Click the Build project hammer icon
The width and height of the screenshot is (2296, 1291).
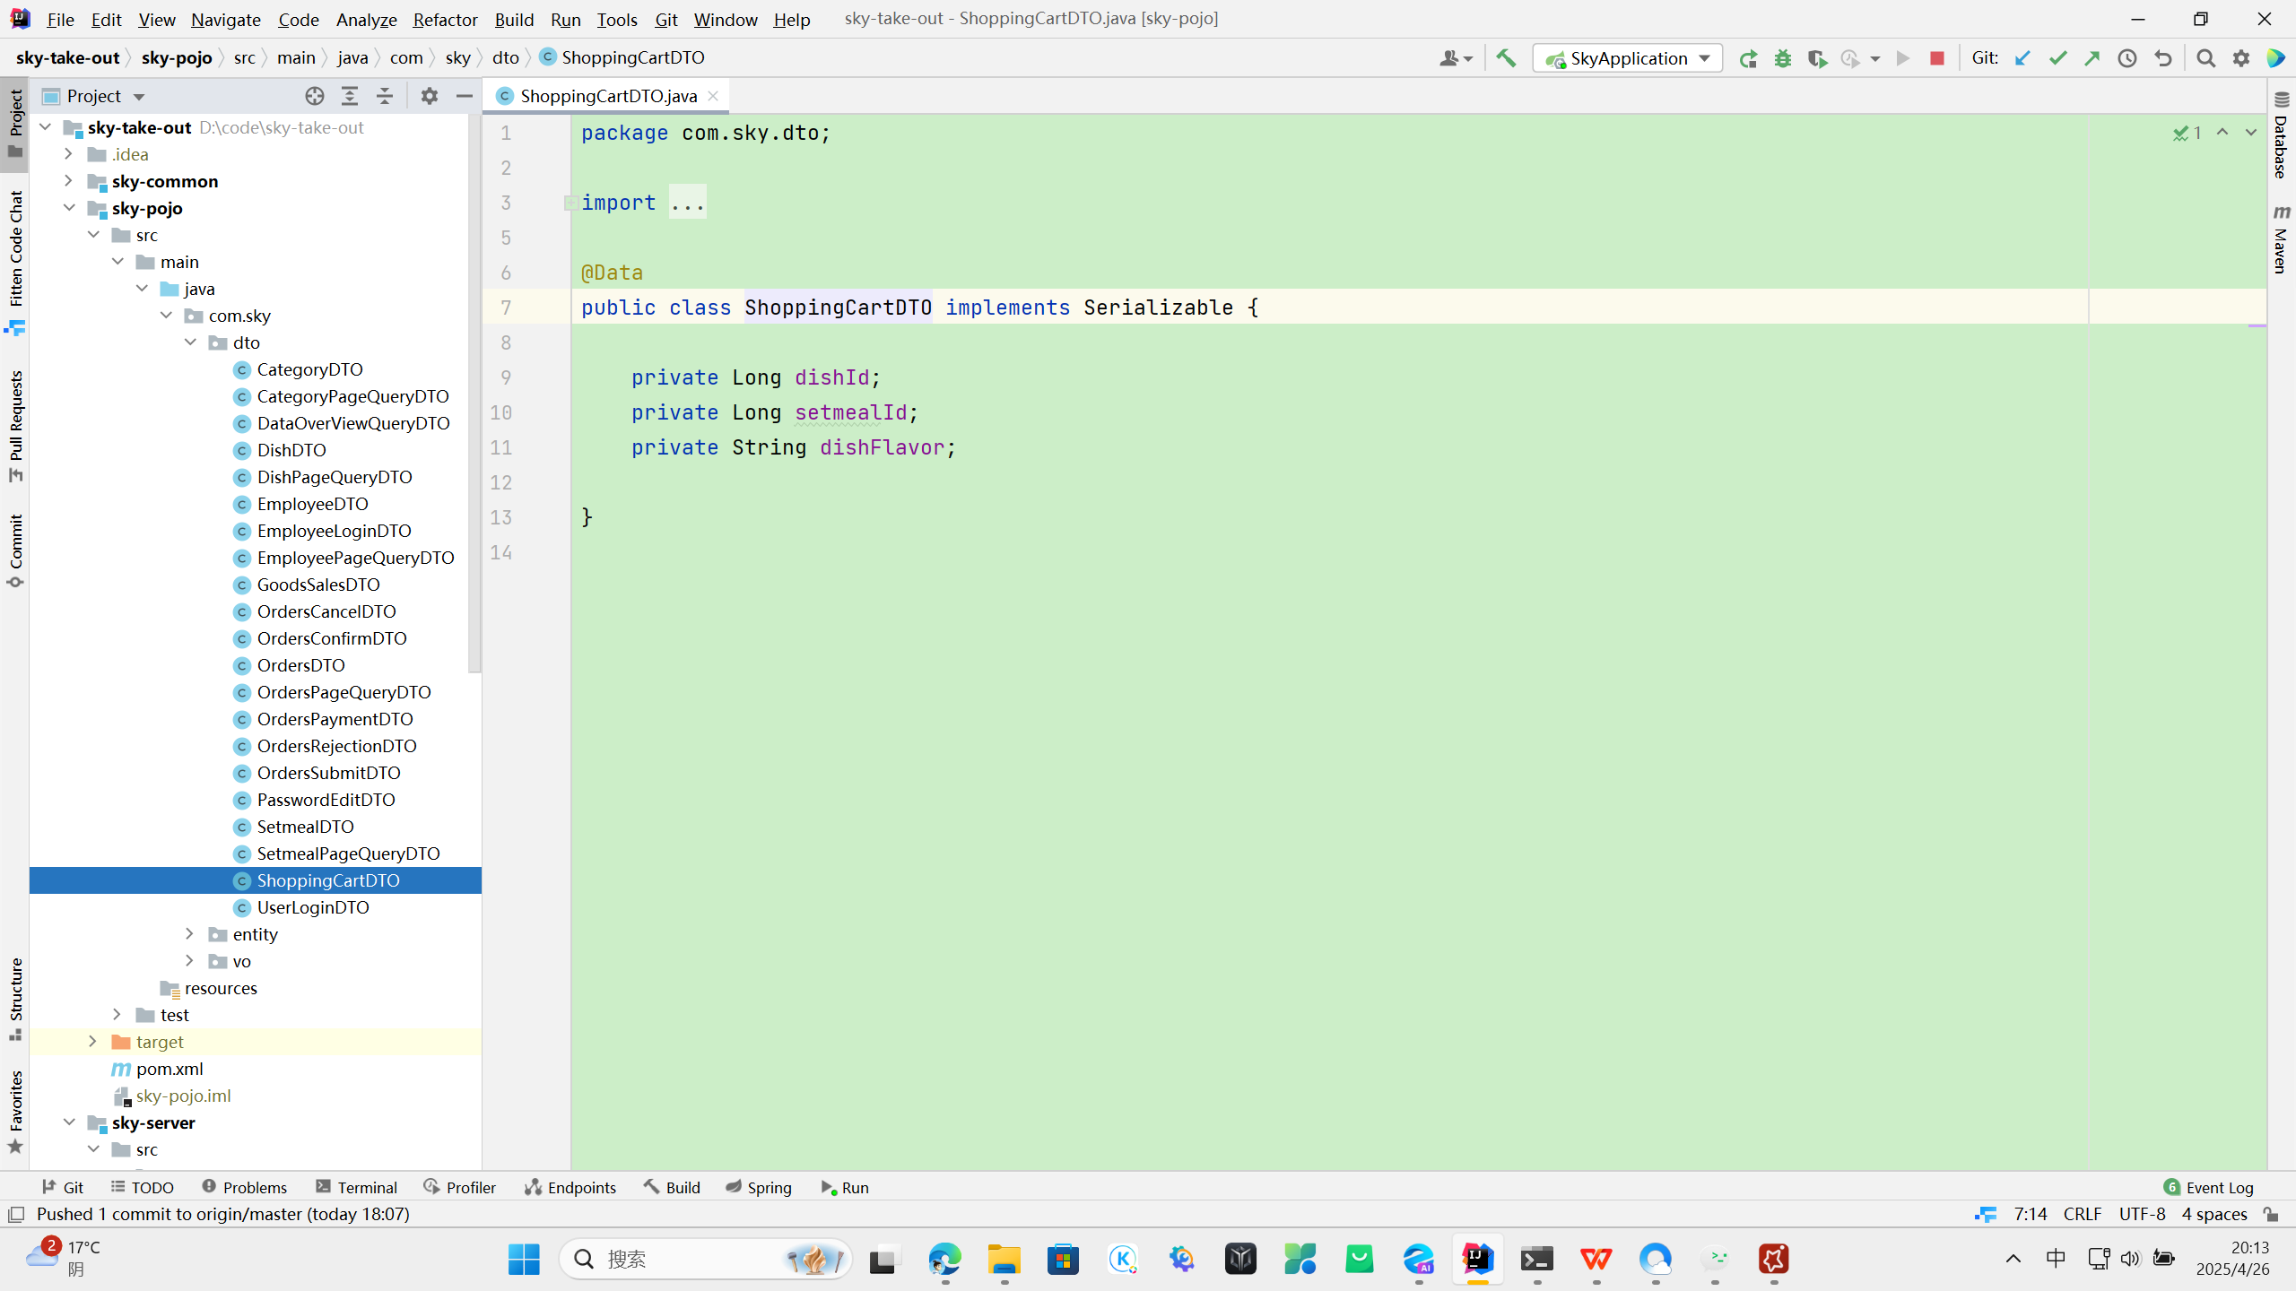1506,58
